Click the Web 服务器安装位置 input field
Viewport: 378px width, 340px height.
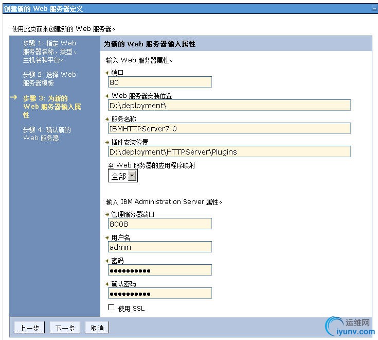point(229,105)
